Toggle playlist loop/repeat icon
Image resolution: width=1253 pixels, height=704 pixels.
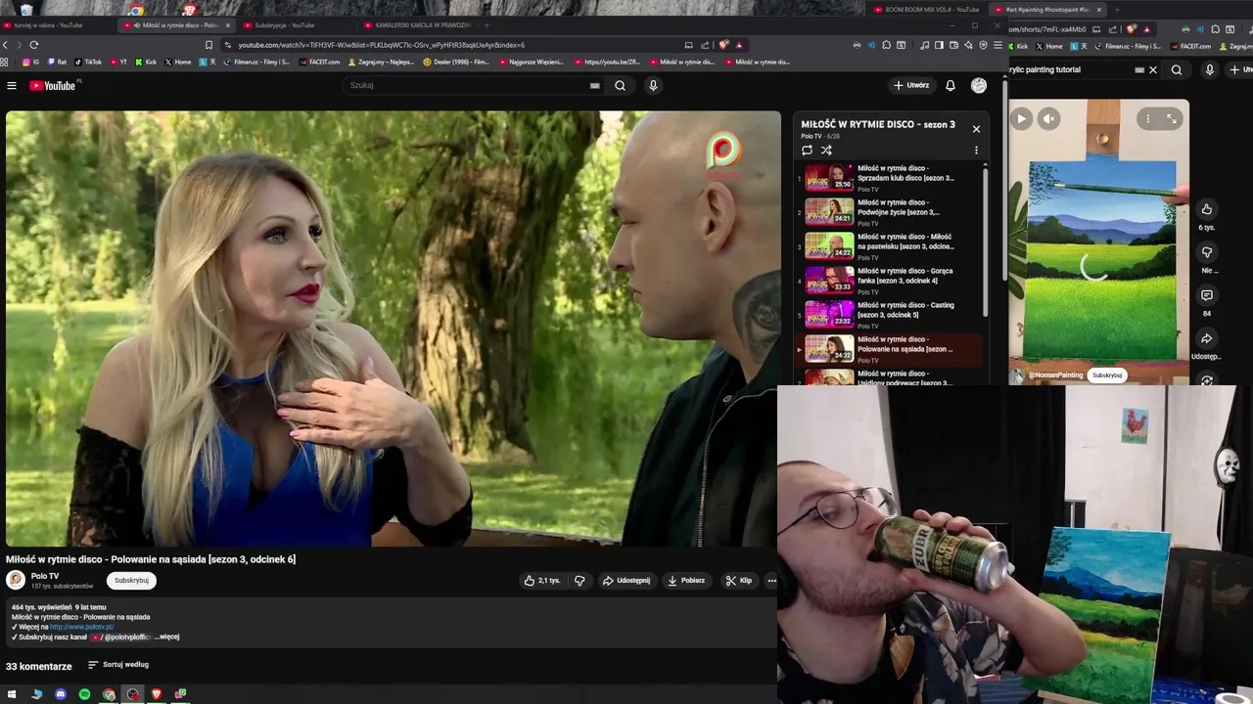coord(807,151)
